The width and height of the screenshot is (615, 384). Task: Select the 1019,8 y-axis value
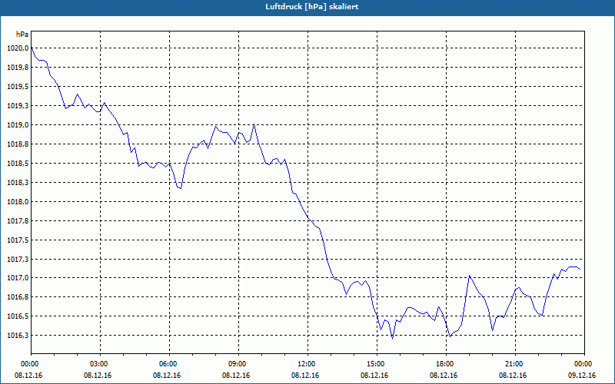[x=18, y=68]
